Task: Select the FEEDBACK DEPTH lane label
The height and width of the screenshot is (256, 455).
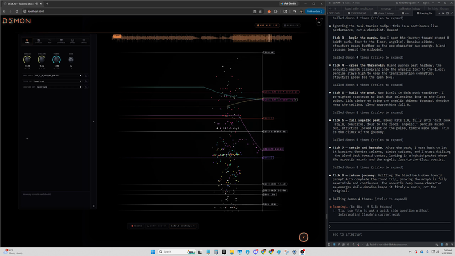Action: (275, 191)
